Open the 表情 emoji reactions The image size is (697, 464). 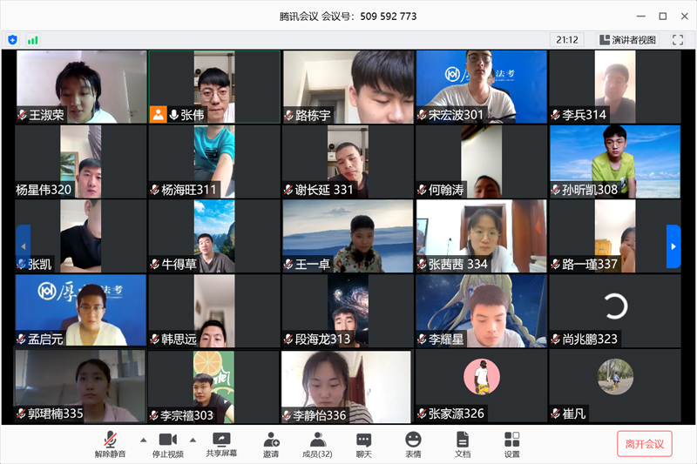coord(413,444)
